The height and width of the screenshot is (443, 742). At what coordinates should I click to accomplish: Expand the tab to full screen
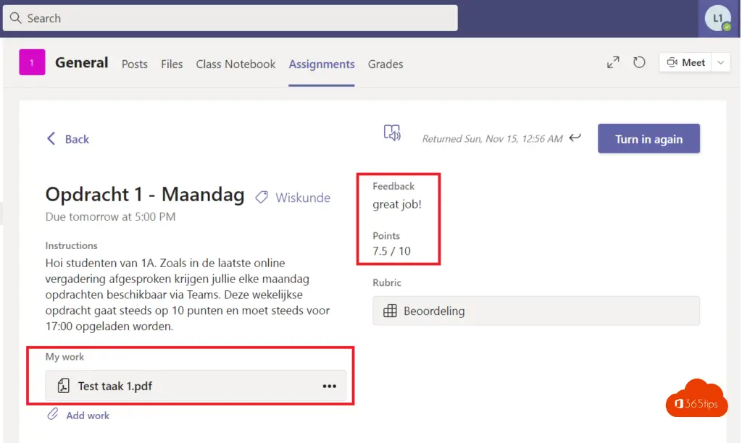[613, 62]
